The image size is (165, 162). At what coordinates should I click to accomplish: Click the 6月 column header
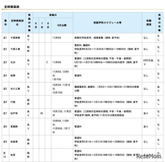click(x=36, y=25)
